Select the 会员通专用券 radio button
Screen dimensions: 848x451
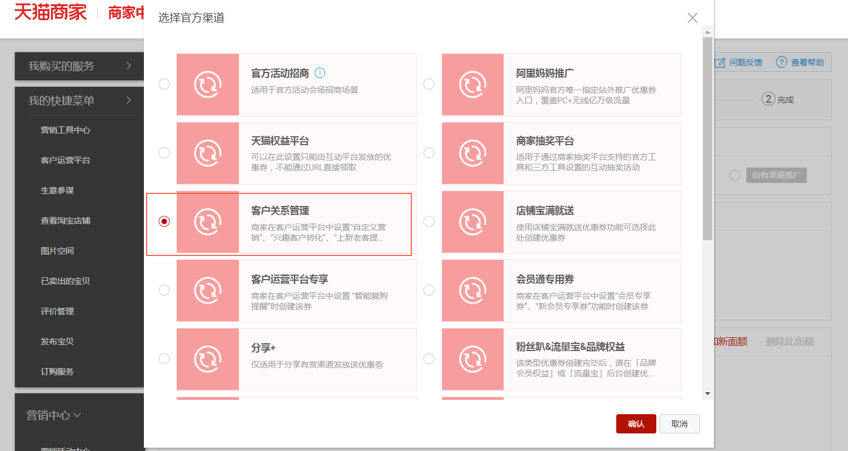429,290
